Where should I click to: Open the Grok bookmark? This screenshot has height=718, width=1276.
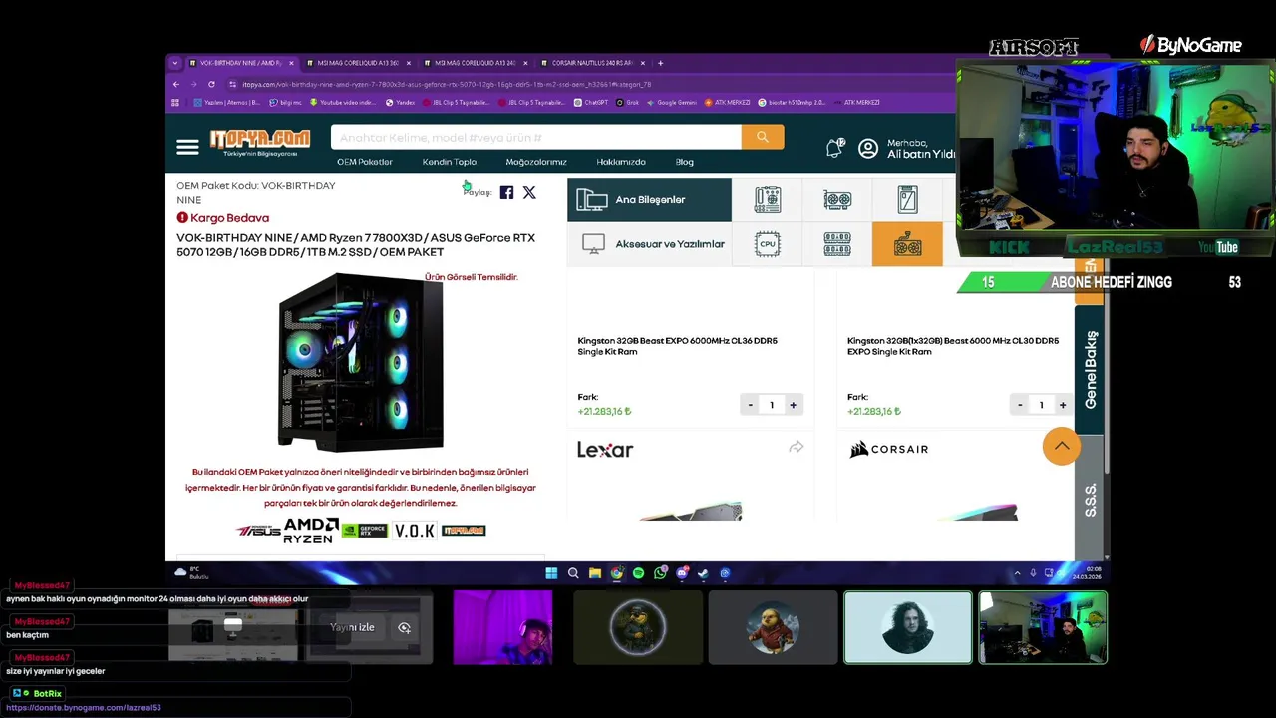[x=628, y=102]
